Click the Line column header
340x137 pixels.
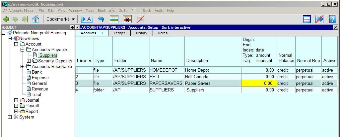point(84,61)
